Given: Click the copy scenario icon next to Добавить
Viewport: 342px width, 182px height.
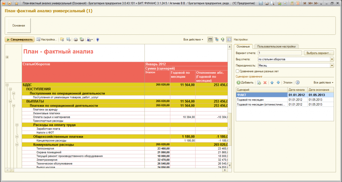Looking at the screenshot, I should tap(259, 82).
